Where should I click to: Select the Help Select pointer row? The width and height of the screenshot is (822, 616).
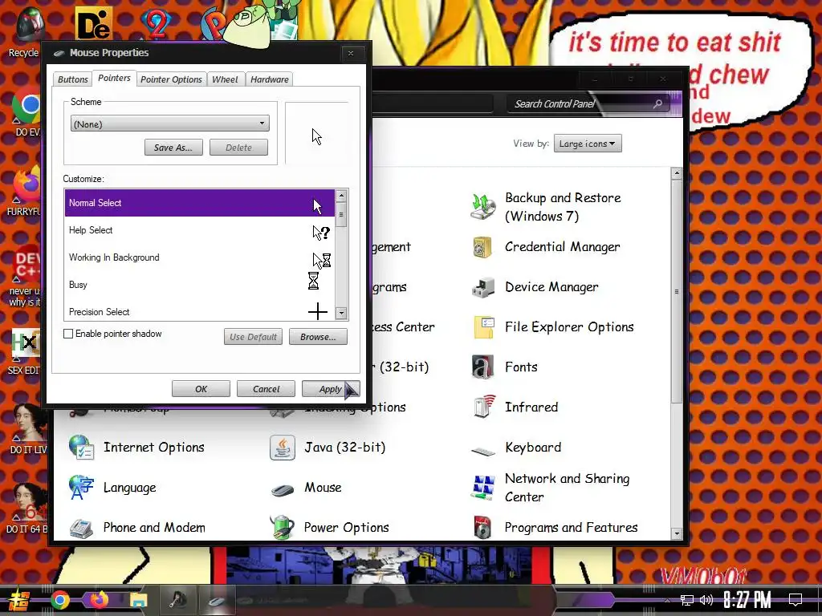pos(200,230)
